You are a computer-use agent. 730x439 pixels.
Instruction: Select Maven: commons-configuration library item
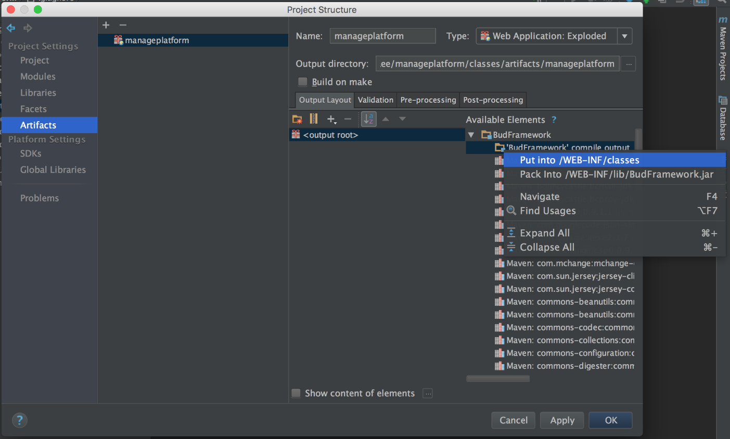click(x=564, y=353)
